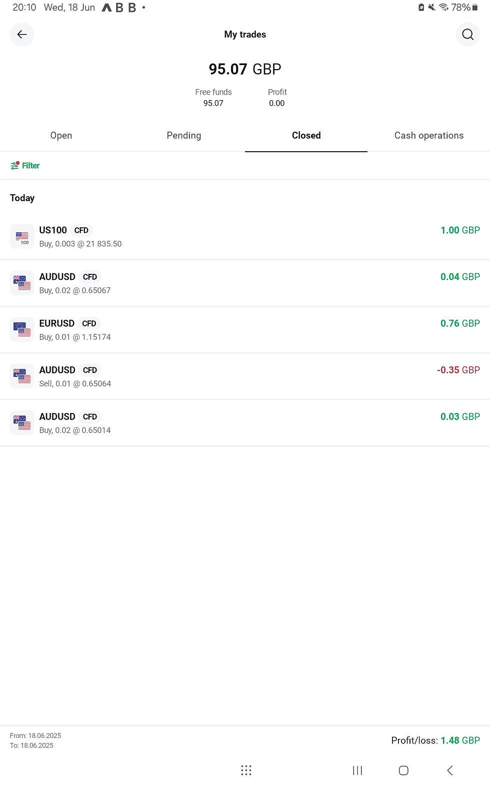Open Android recent apps button
The height and width of the screenshot is (785, 490).
click(x=357, y=770)
